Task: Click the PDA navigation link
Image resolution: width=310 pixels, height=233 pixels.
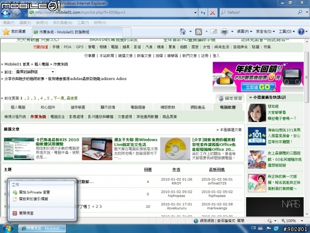Action: (x=67, y=47)
